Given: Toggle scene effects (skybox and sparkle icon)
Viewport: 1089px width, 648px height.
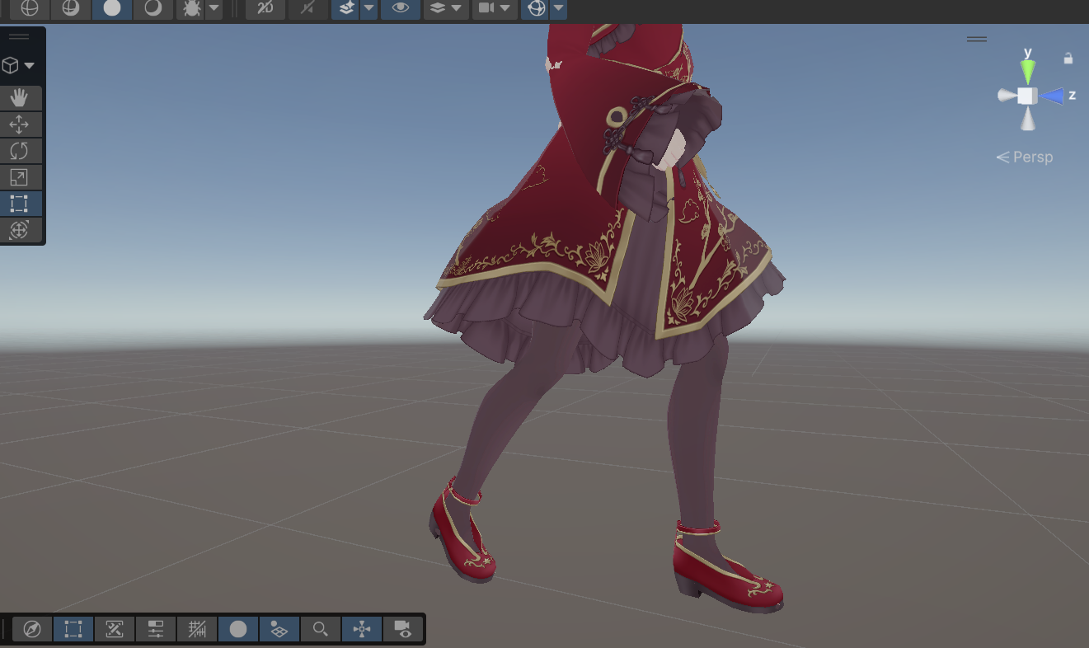Looking at the screenshot, I should (x=346, y=8).
